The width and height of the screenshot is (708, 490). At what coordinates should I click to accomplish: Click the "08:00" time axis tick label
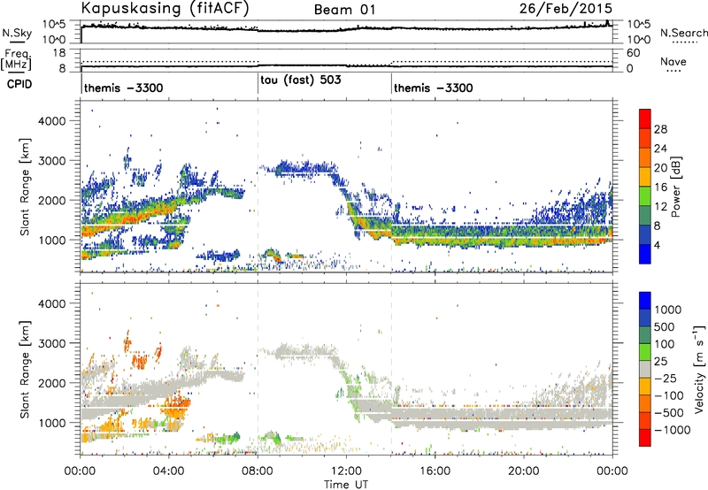pyautogui.click(x=258, y=471)
